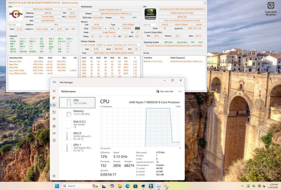Open Microsoft Edge from taskbar
Screen dimensions: 281x190
pos(128,186)
